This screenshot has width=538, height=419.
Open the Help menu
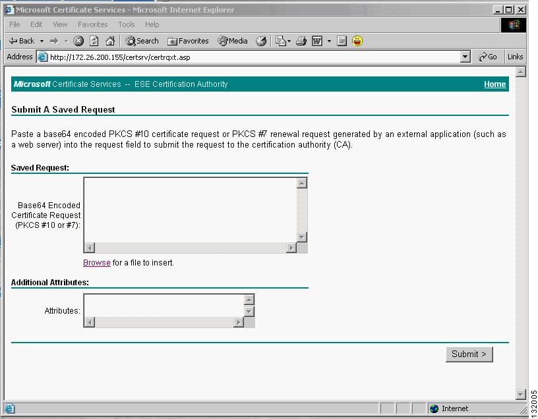pyautogui.click(x=152, y=24)
